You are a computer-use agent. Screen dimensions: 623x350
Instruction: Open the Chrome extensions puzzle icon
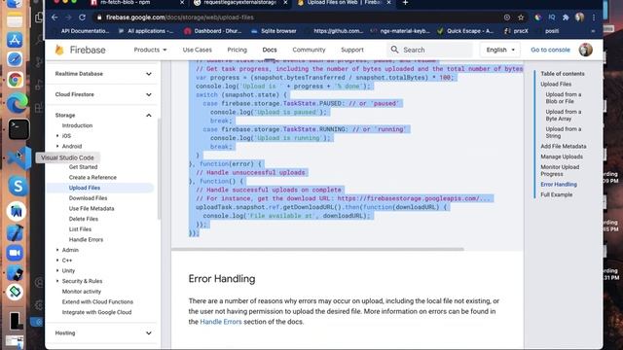click(x=566, y=17)
